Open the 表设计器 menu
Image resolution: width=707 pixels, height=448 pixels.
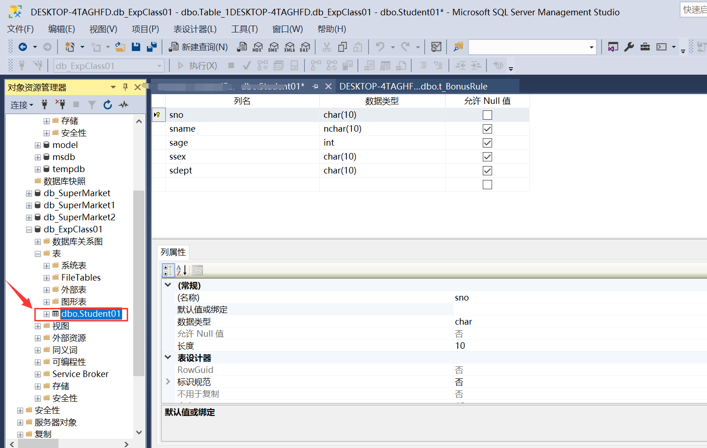tap(195, 29)
